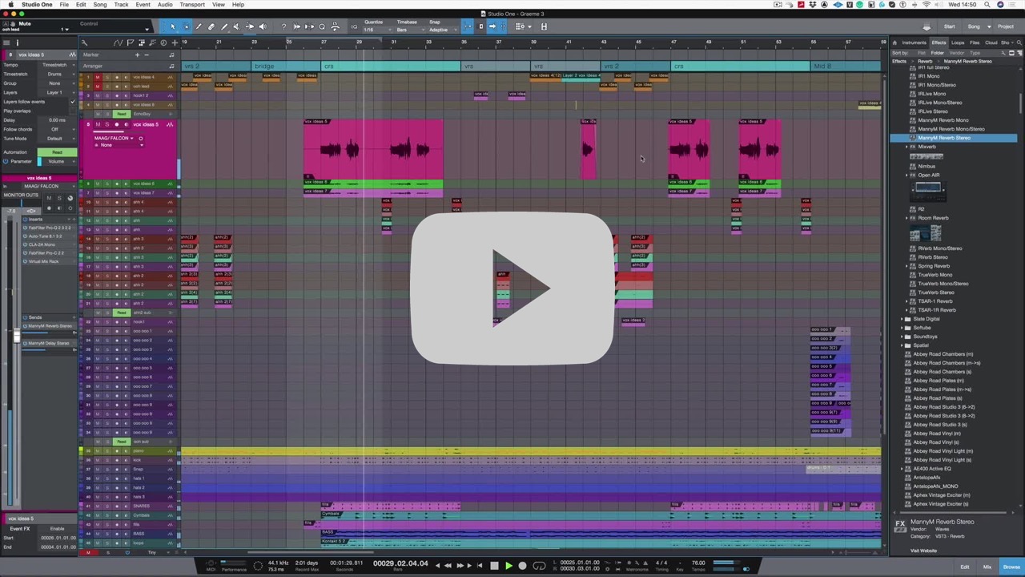Viewport: 1025px width, 577px height.
Task: Click the tempo 76.00 value field
Action: pyautogui.click(x=698, y=563)
